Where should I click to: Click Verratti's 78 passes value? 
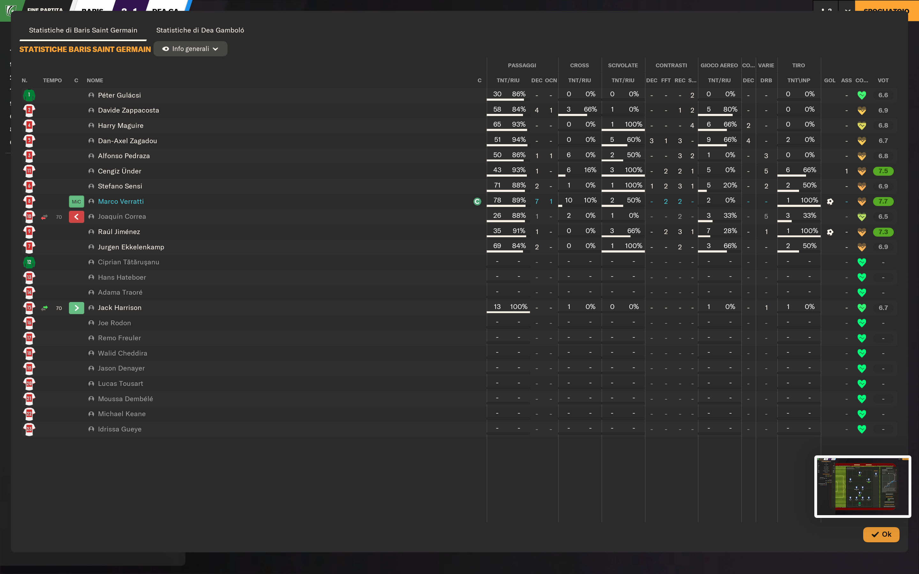click(497, 201)
